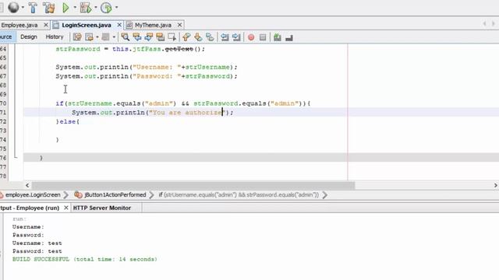
Task: Click the Comment lines icon
Action: [x=278, y=37]
